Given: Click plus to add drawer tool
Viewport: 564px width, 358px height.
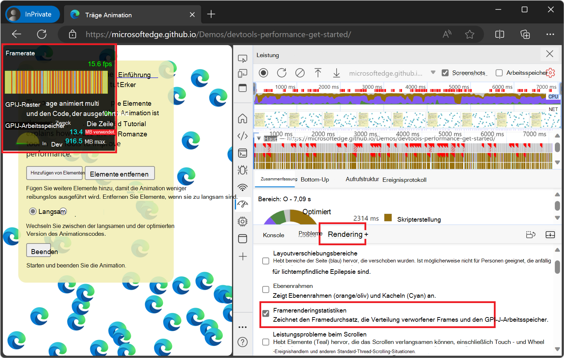Looking at the screenshot, I should (367, 235).
